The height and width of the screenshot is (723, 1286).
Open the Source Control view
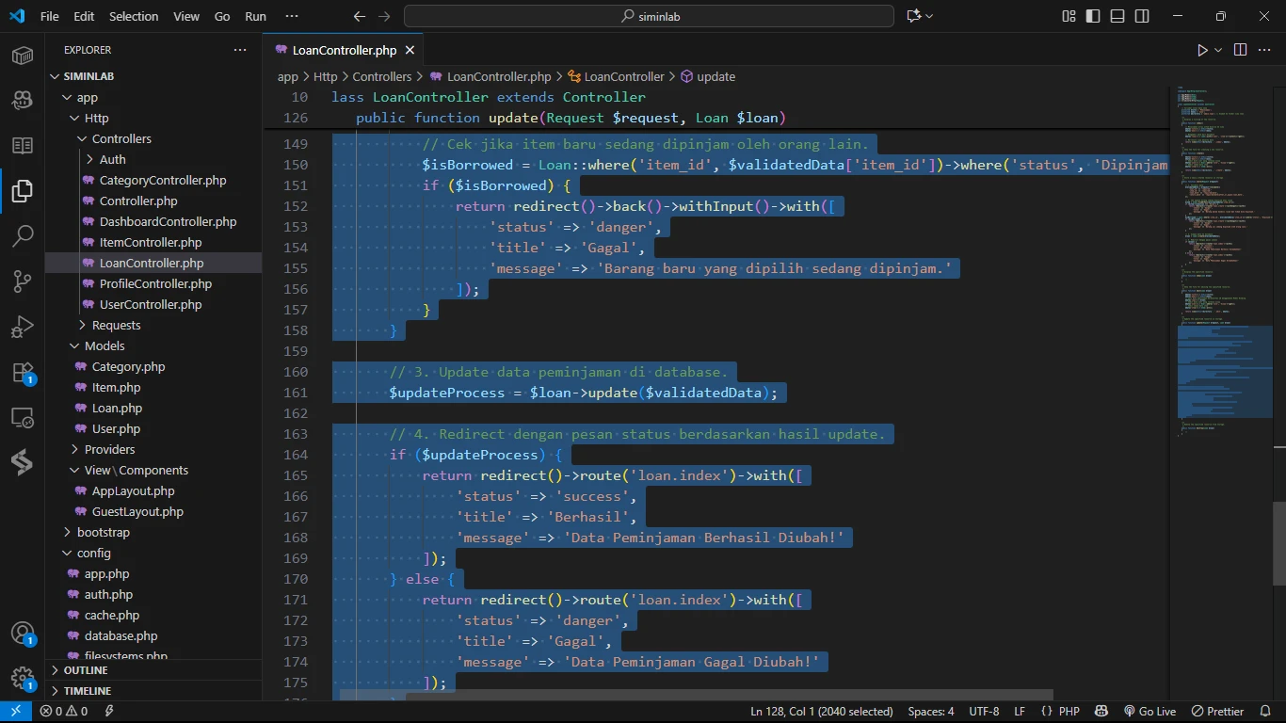[x=23, y=281]
